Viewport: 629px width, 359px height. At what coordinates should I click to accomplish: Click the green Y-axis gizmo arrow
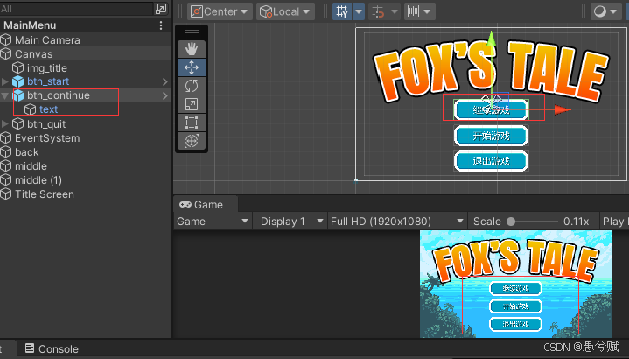point(492,39)
